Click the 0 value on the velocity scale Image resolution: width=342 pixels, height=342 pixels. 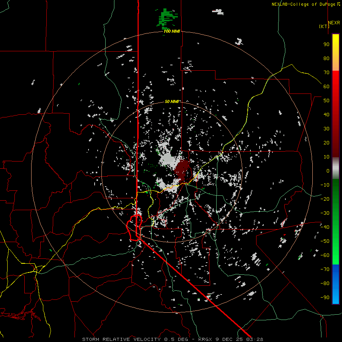(x=328, y=171)
